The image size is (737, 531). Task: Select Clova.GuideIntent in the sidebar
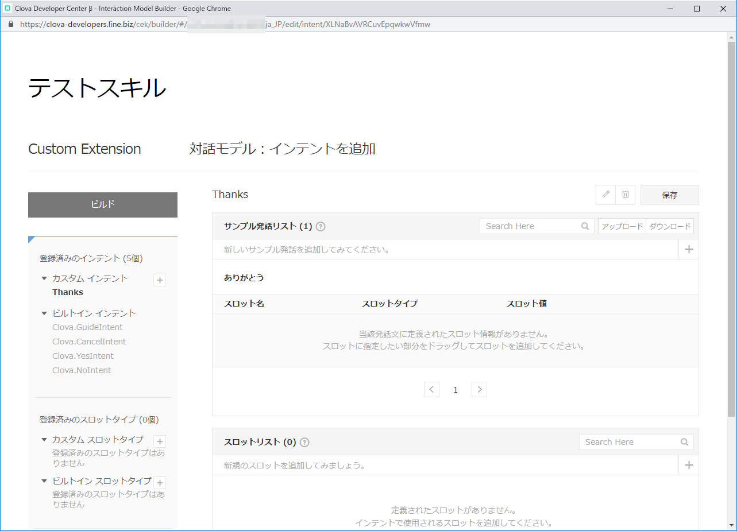(87, 327)
